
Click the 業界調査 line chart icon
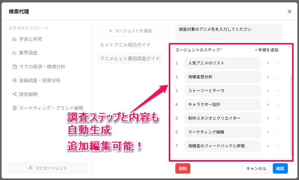point(15,53)
